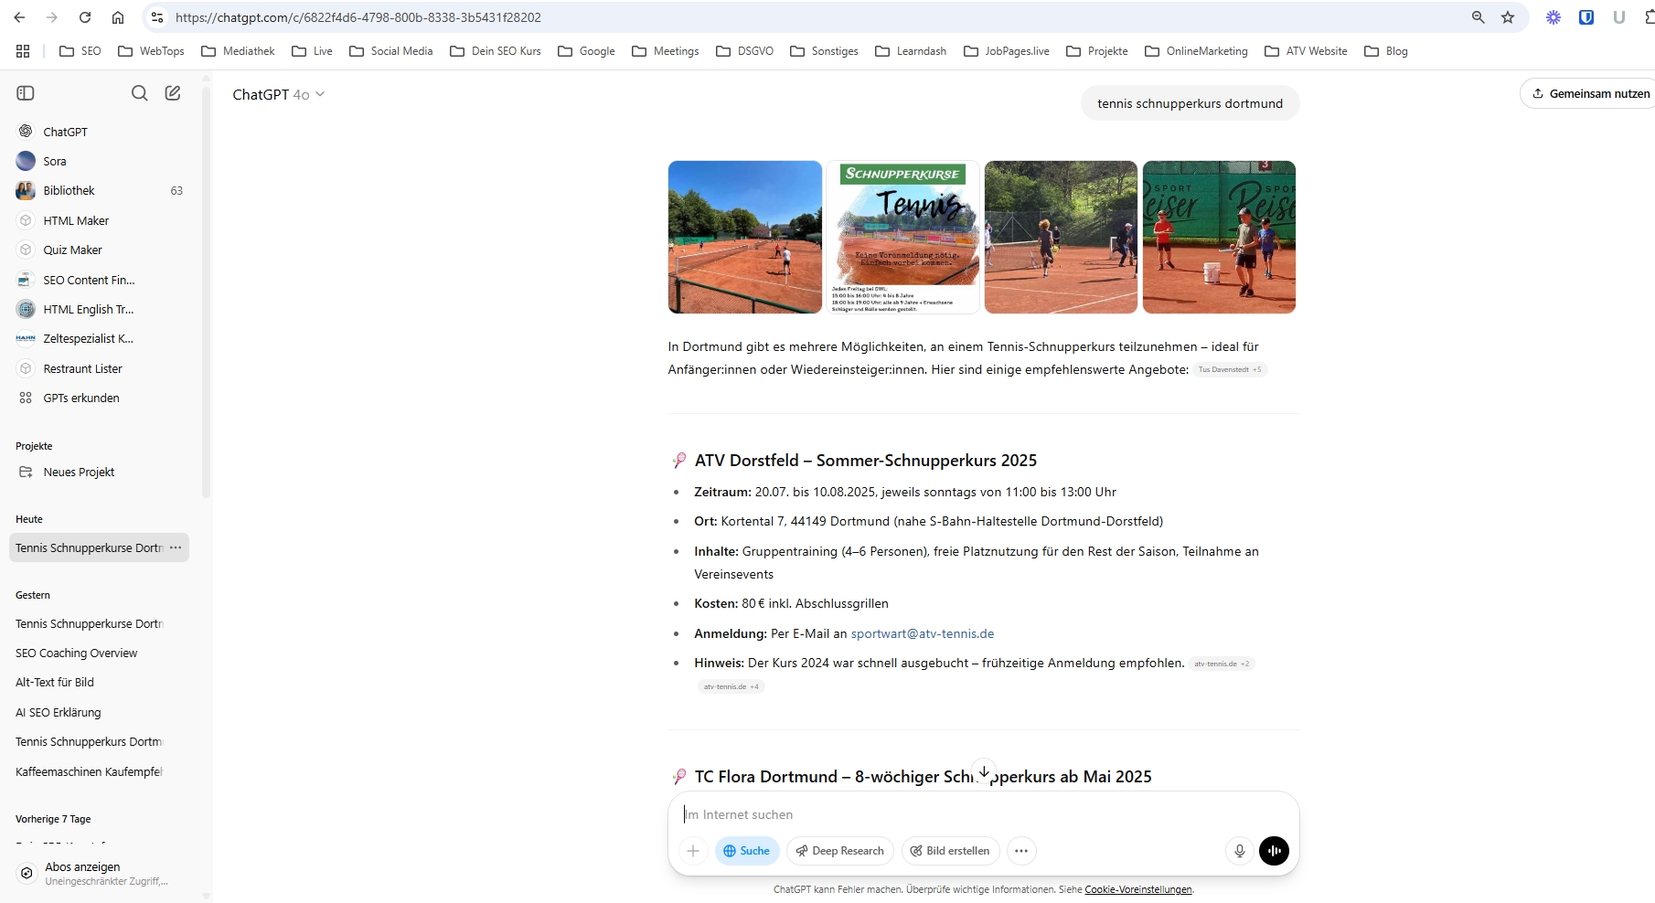
Task: Click the microphone dictation icon
Action: 1239,851
